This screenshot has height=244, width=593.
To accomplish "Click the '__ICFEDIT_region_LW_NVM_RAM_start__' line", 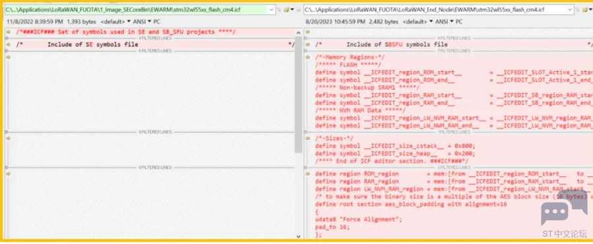I will click(454, 118).
